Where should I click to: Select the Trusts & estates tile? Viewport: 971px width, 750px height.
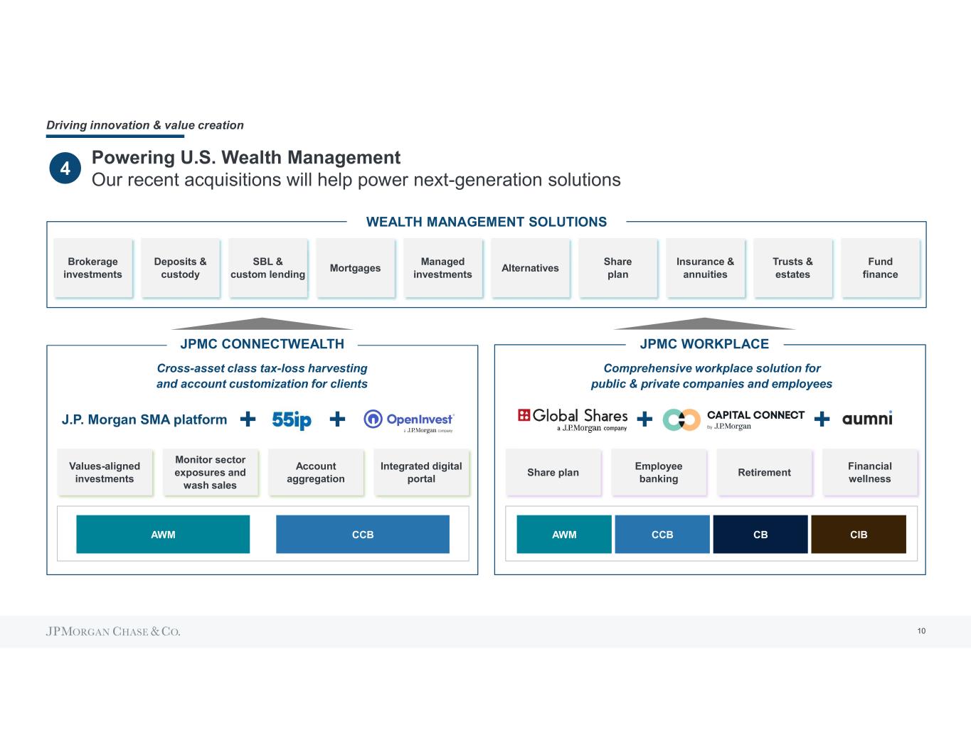792,268
